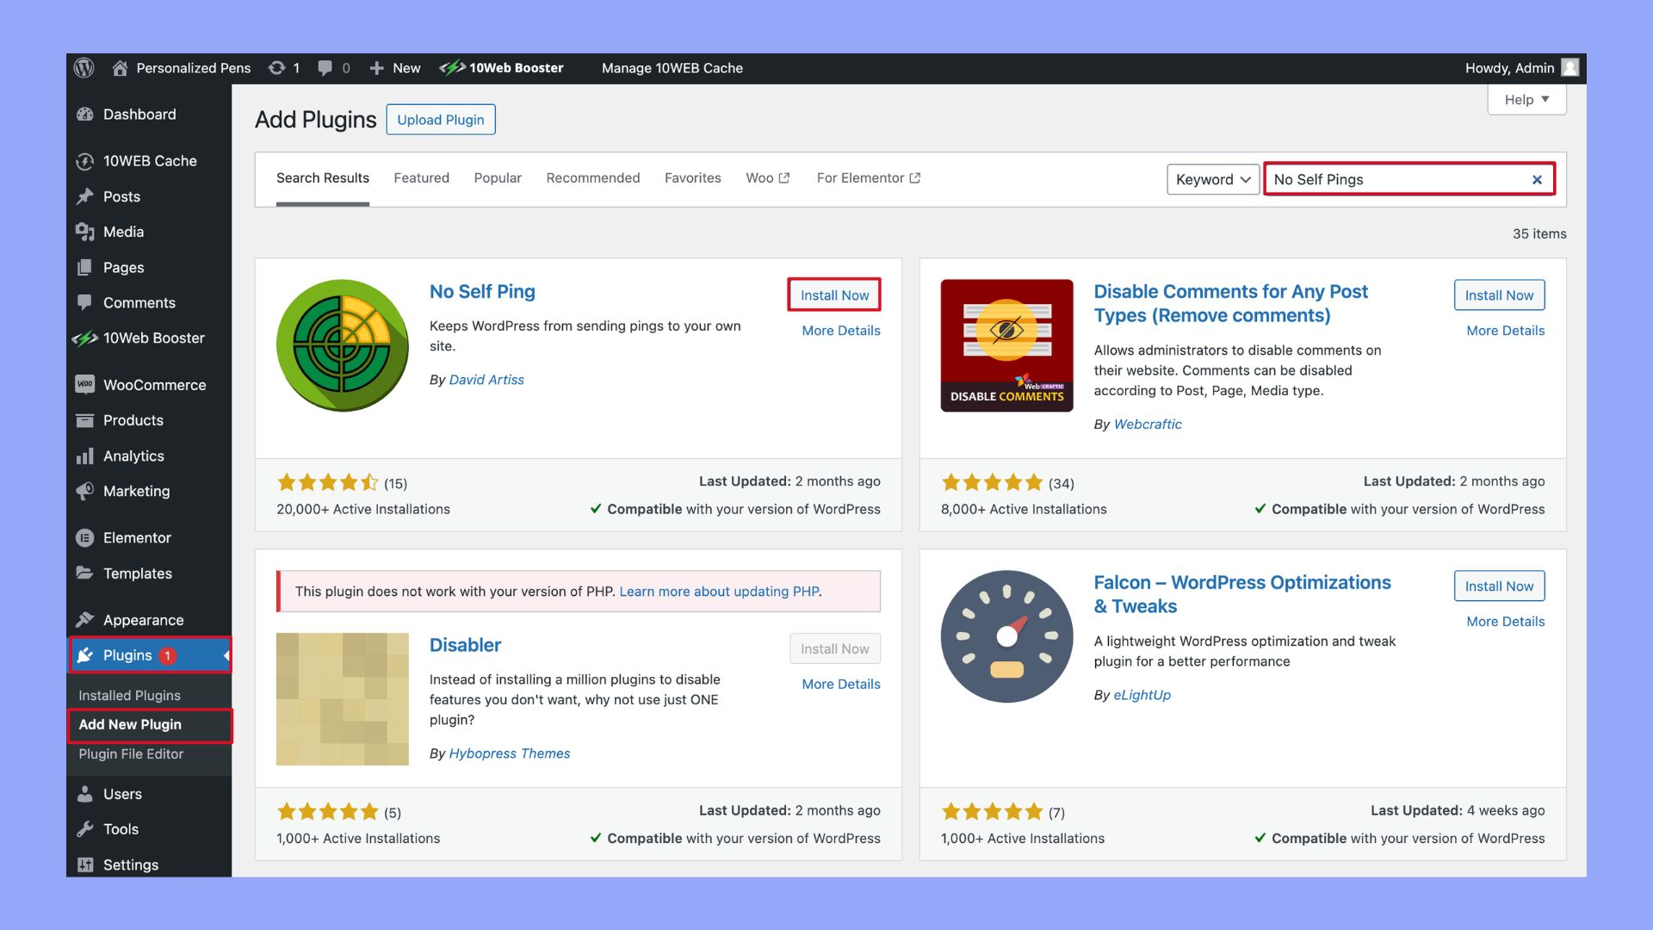The image size is (1653, 930).
Task: Open the updates icon in admin bar
Action: point(276,68)
